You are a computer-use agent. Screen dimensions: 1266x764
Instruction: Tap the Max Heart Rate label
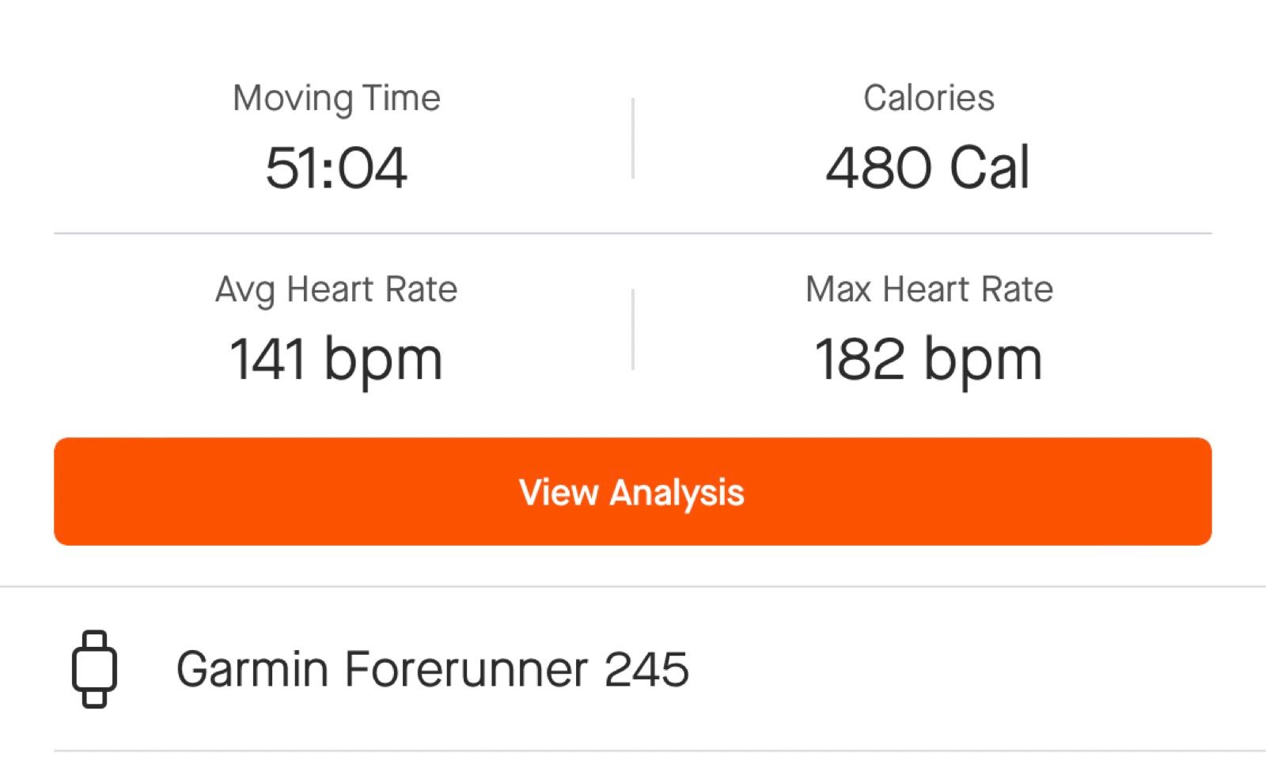coord(927,289)
